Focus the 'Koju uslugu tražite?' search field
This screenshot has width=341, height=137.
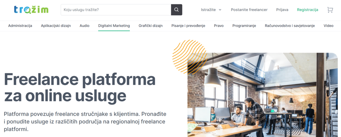116,10
